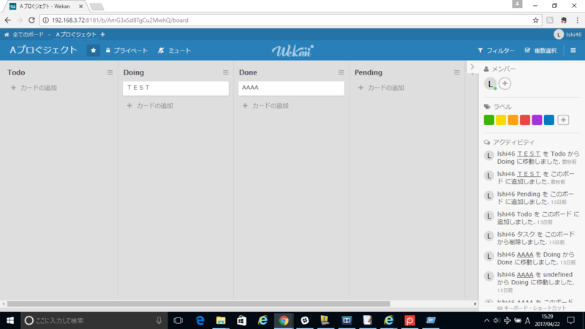Open the AAAA card in Done
The height and width of the screenshot is (329, 585).
[x=291, y=88]
